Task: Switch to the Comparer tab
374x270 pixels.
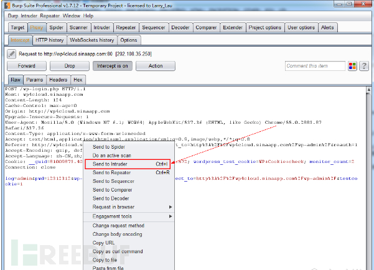Action: [206, 27]
